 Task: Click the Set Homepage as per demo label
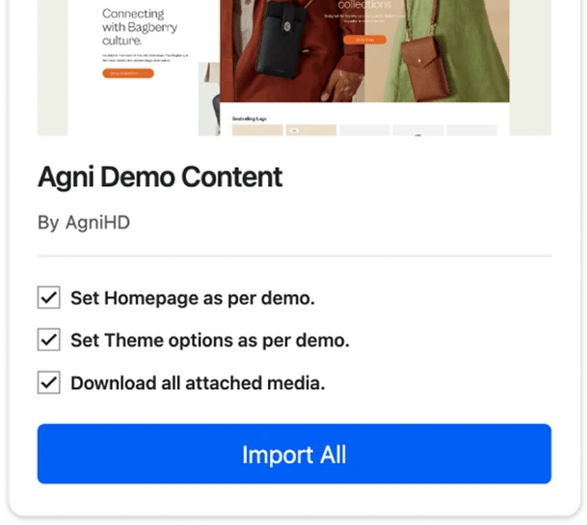pos(193,298)
